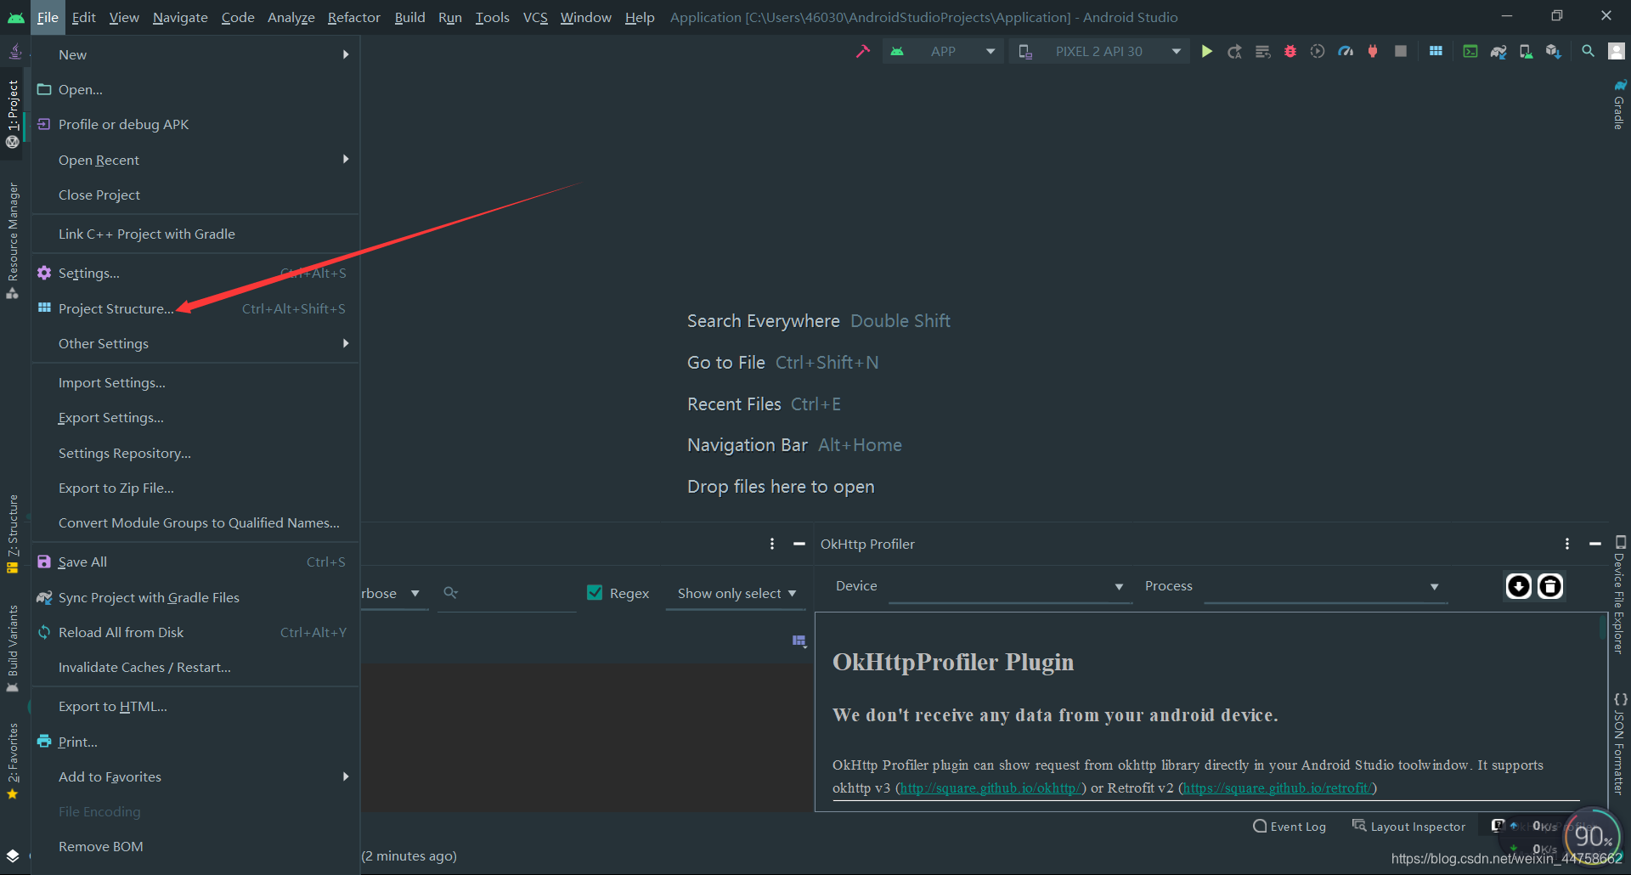Click the OkHttp Profiler scroll-to-bottom arrow icon

1518,586
